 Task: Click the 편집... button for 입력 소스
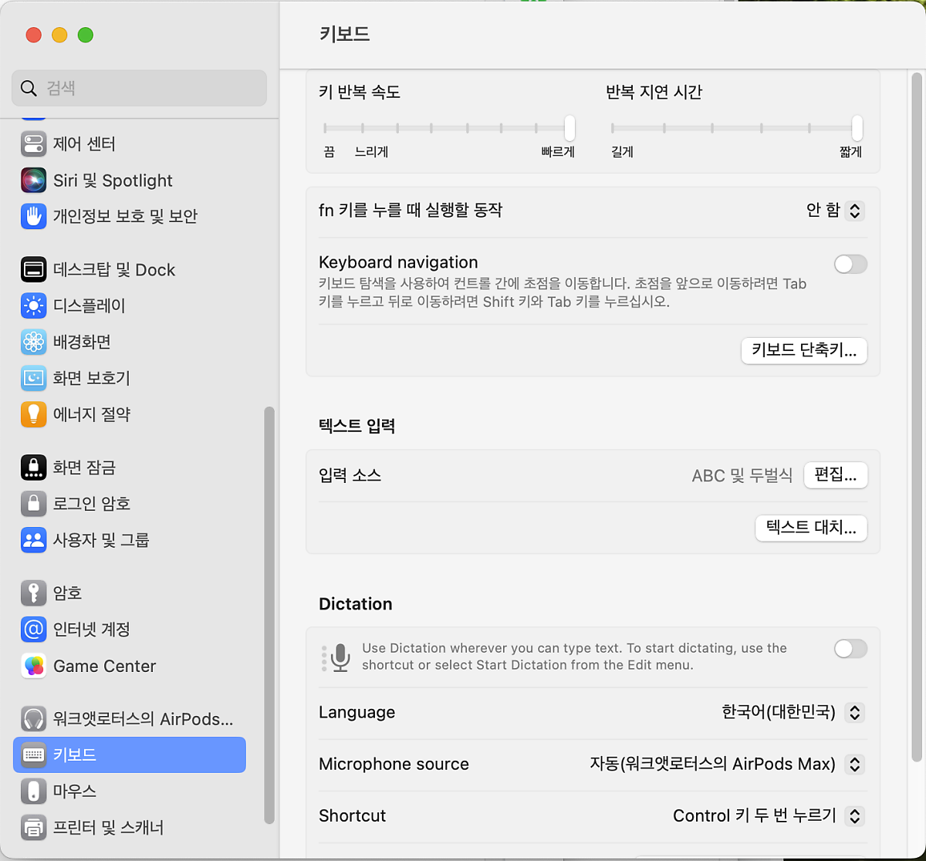836,475
